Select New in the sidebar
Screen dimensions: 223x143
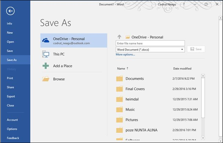[10, 33]
